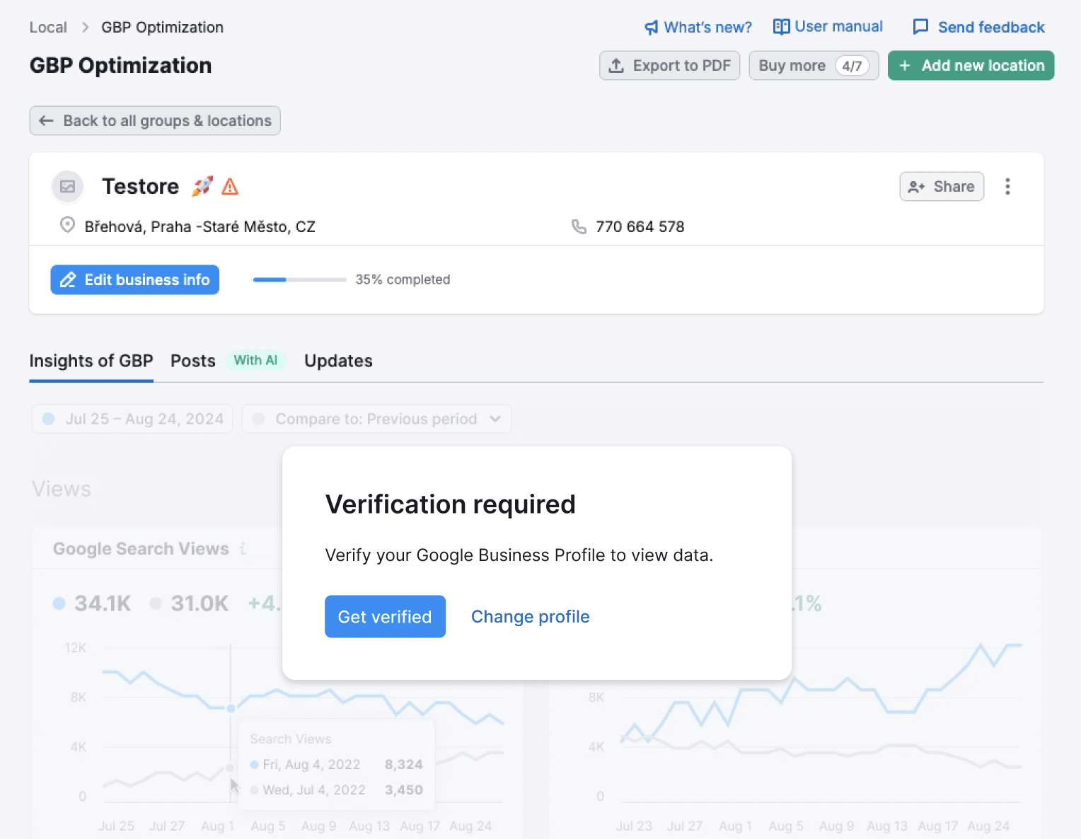The width and height of the screenshot is (1081, 839).
Task: Open the Buy more locations dialog
Action: (813, 65)
